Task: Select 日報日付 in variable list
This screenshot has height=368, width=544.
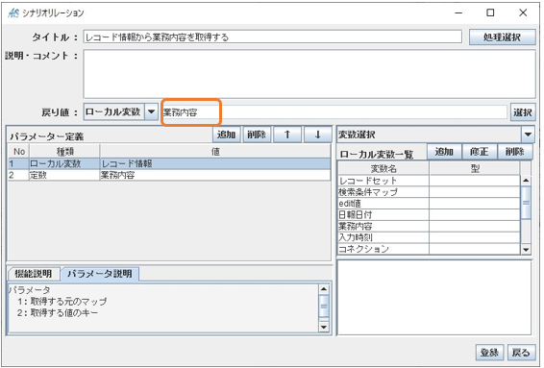Action: [383, 215]
